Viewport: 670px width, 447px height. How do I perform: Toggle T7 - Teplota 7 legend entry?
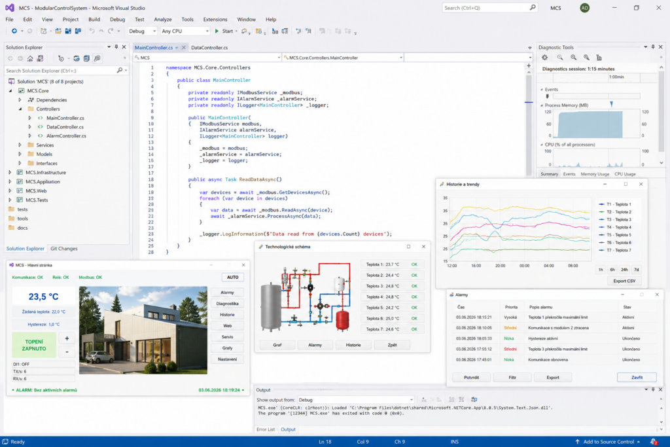[x=615, y=251]
